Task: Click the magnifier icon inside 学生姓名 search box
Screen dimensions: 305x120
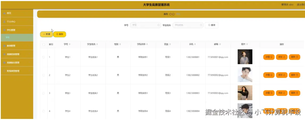Action: [201, 25]
